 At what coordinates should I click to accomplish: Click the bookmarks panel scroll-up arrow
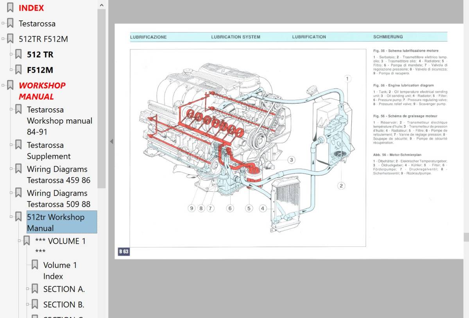coord(101,5)
